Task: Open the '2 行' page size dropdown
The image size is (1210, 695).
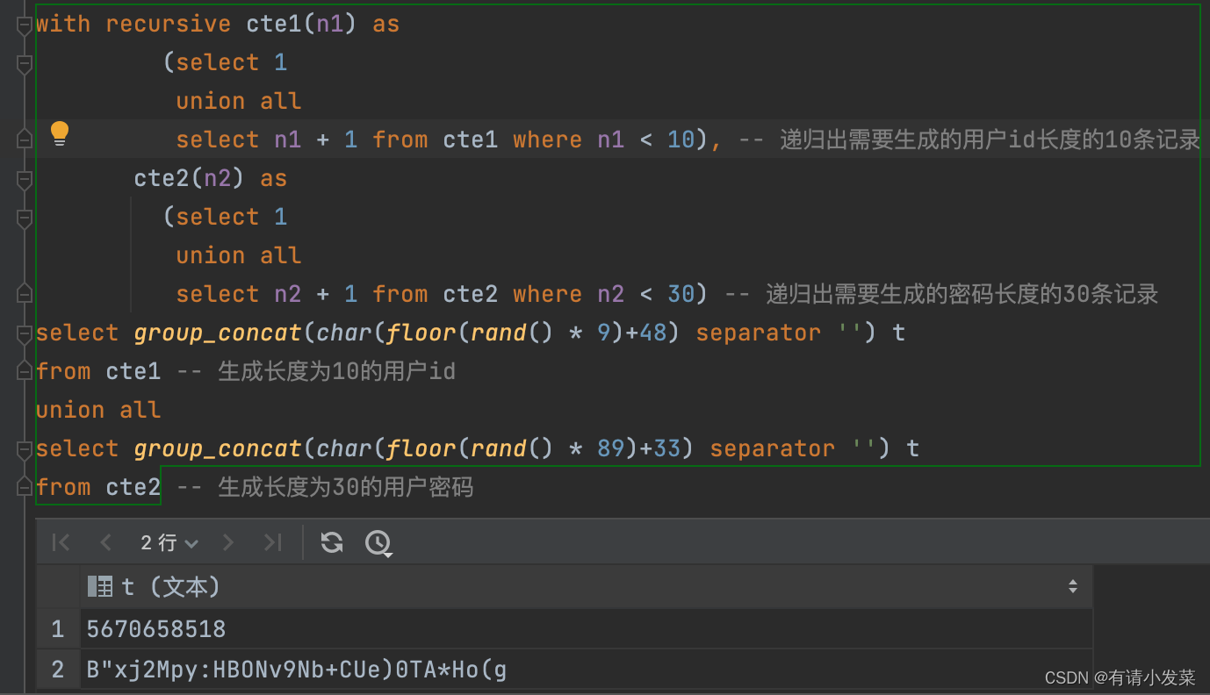Action: 169,543
